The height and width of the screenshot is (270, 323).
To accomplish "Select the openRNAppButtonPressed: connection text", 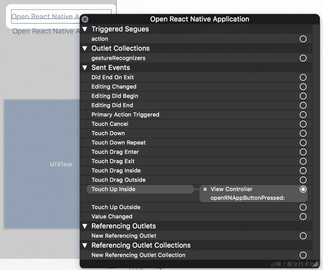I will 248,198.
